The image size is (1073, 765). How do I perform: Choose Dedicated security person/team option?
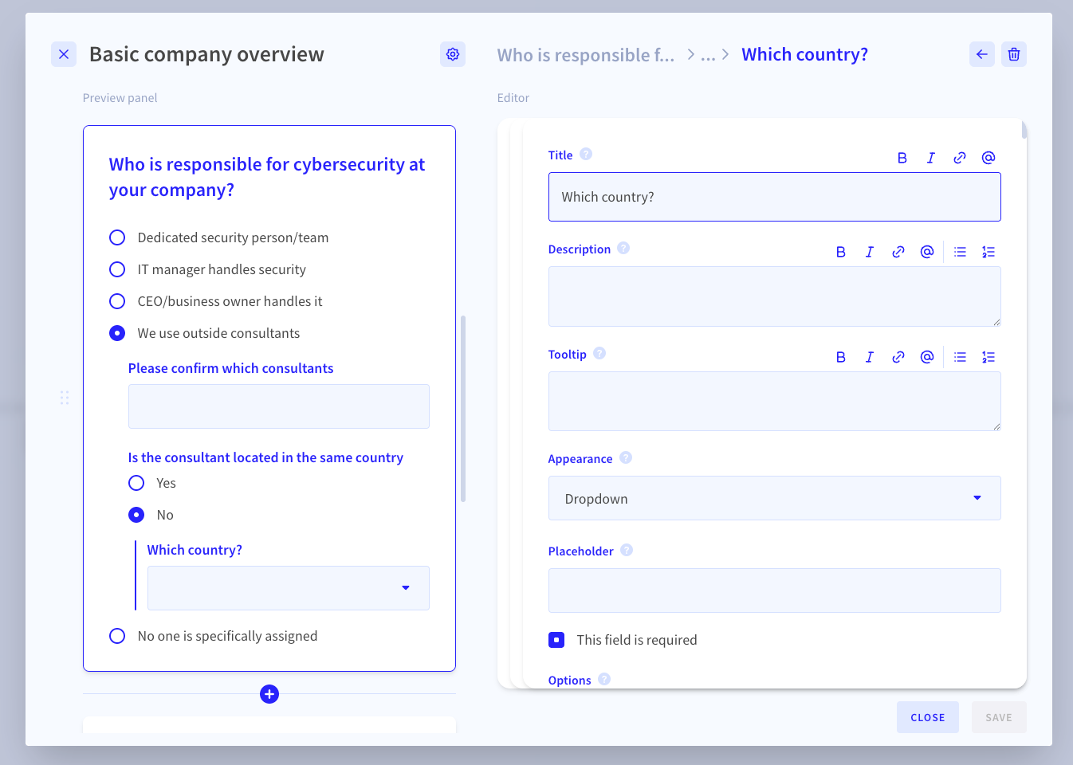(x=117, y=237)
